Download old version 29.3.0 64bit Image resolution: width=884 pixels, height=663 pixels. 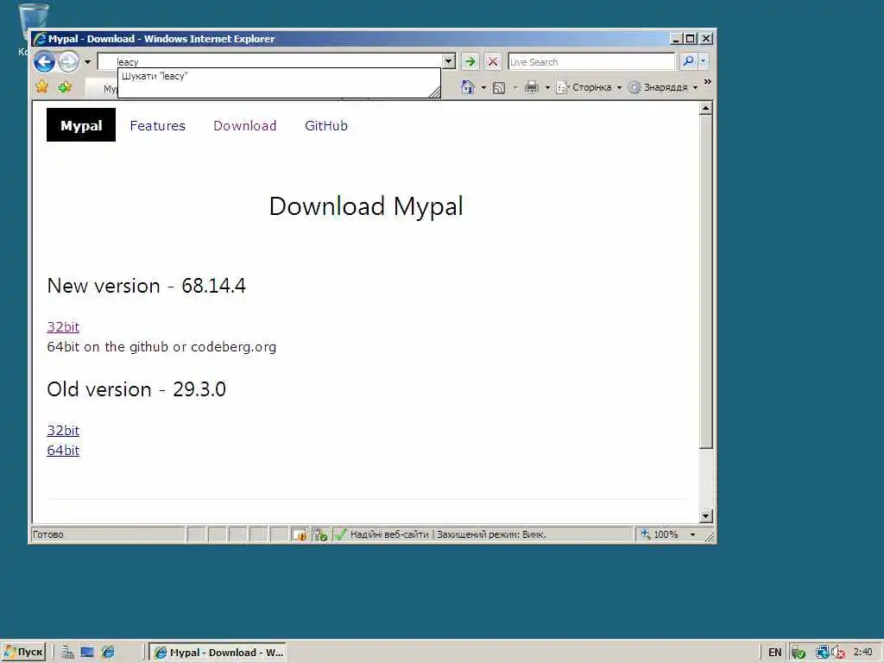pos(63,451)
